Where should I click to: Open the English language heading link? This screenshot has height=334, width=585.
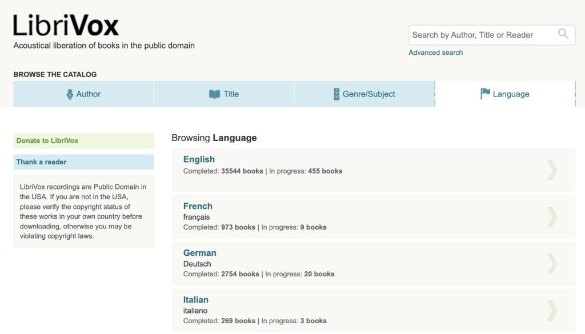coord(199,159)
